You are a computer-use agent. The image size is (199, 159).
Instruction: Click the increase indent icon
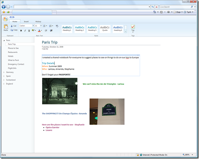tap(51, 31)
